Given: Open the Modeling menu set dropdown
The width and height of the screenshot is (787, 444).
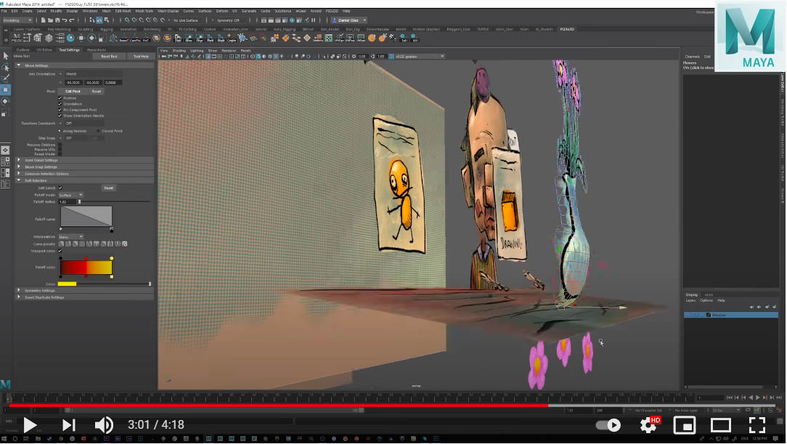Looking at the screenshot, I should (17, 20).
